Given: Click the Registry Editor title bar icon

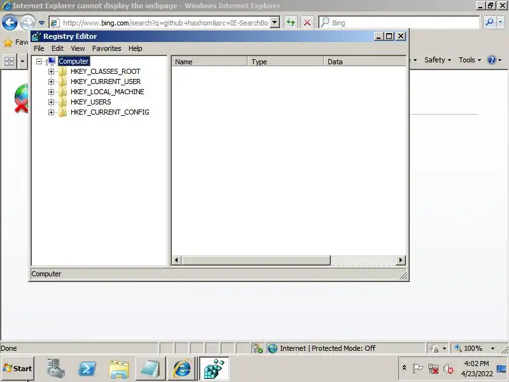Looking at the screenshot, I should pyautogui.click(x=36, y=36).
